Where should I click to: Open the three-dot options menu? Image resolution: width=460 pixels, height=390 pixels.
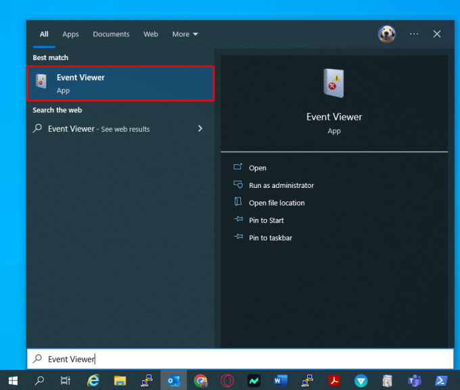(414, 34)
